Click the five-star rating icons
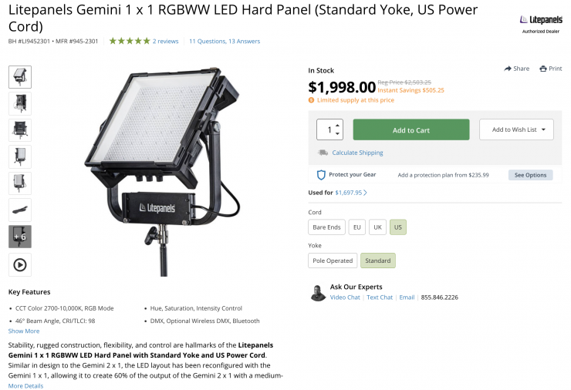Viewport: 571px width, 390px height. pyautogui.click(x=129, y=41)
